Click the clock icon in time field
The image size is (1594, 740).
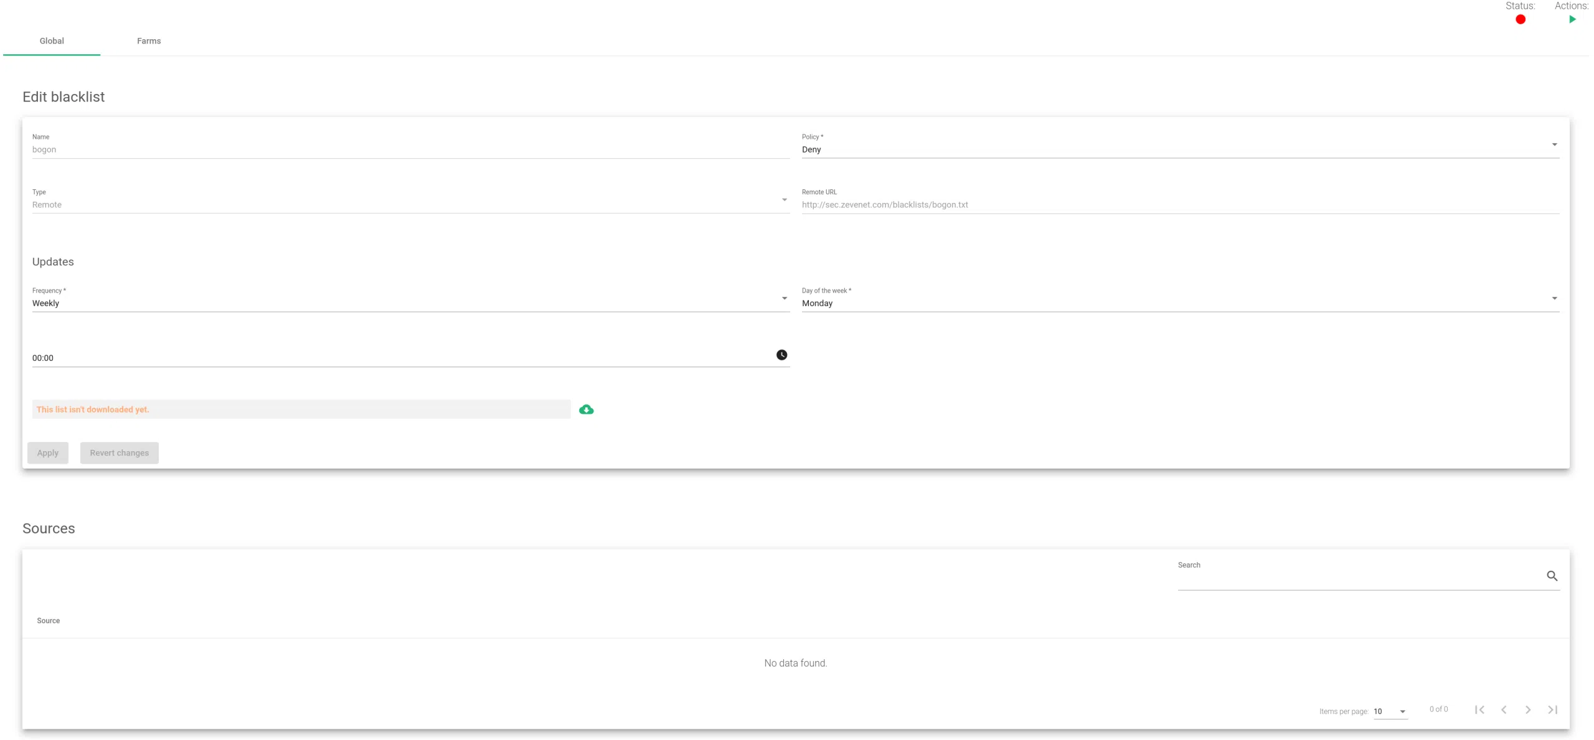(781, 355)
